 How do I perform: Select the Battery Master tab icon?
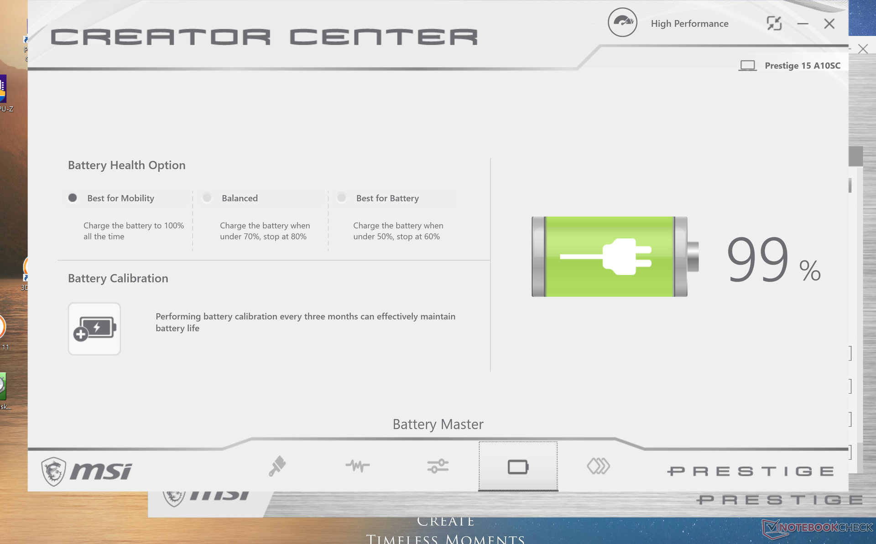coord(518,466)
